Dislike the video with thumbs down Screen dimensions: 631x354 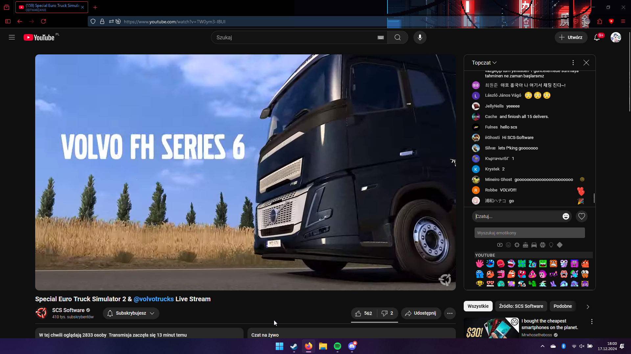click(388, 313)
